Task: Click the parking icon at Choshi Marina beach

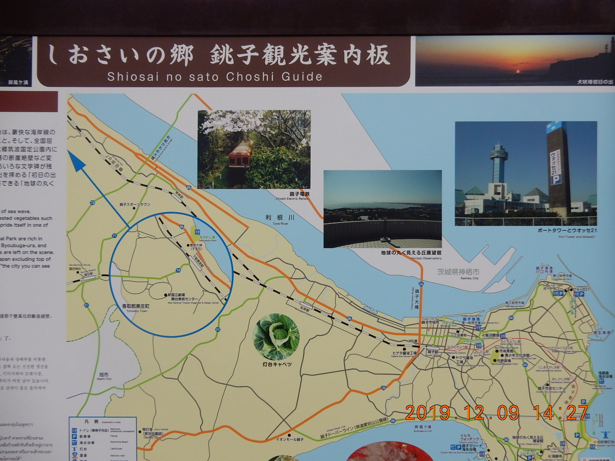Action: click(459, 447)
